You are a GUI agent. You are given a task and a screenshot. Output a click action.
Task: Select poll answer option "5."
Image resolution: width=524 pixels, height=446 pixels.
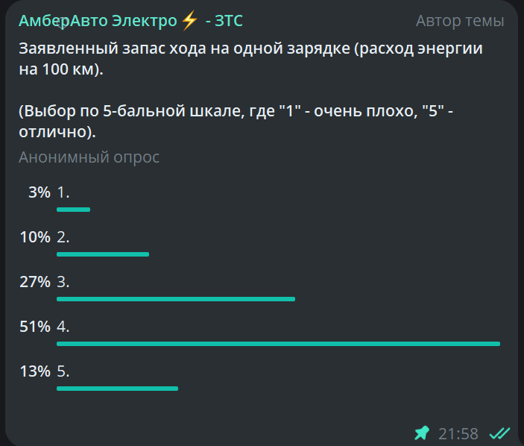pyautogui.click(x=63, y=371)
